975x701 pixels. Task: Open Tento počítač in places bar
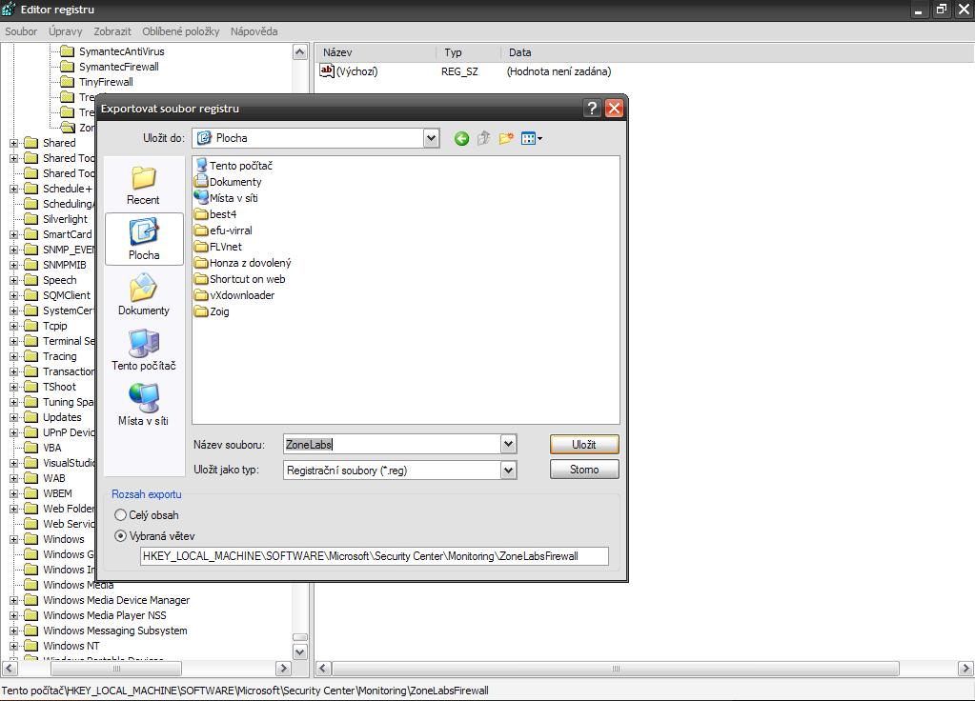[x=144, y=350]
